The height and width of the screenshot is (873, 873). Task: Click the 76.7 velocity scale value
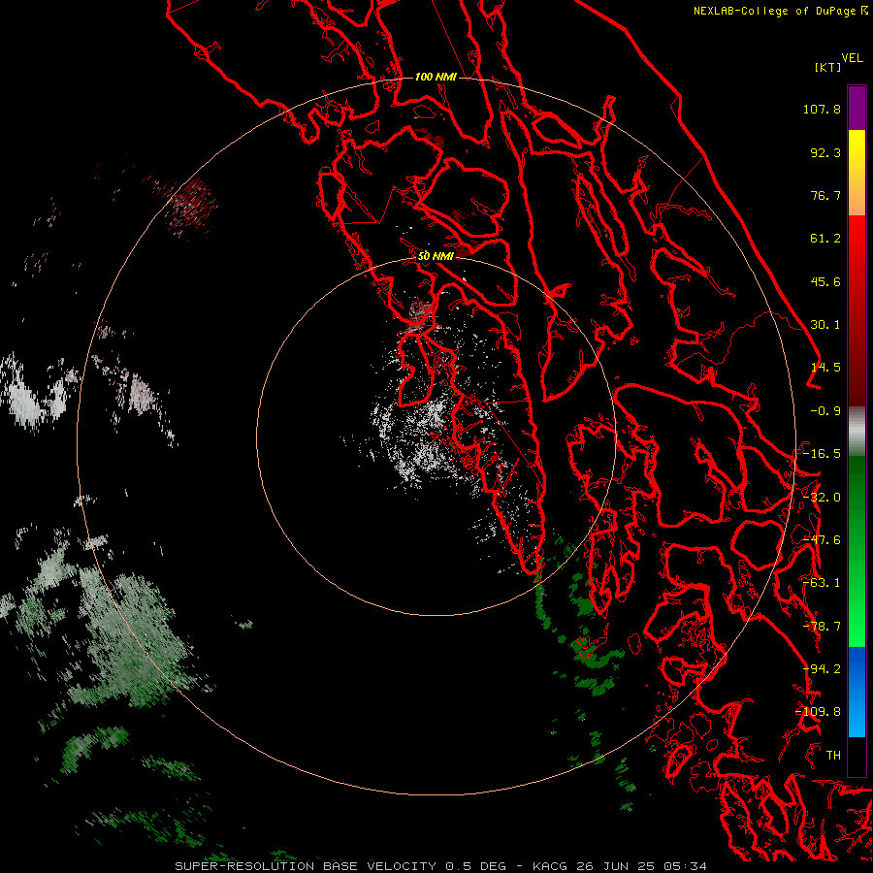point(825,195)
